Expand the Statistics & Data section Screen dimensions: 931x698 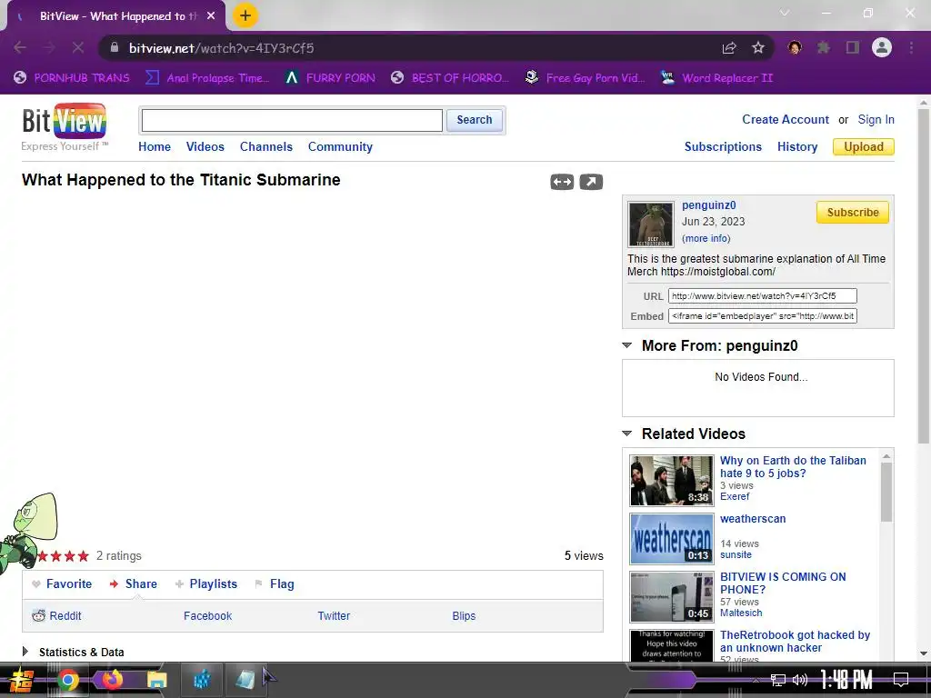point(25,652)
